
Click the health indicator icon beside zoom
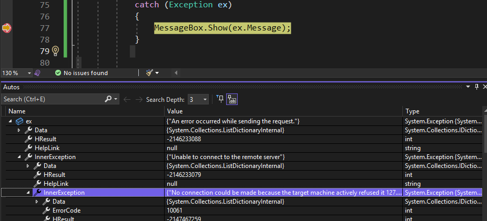(37, 73)
